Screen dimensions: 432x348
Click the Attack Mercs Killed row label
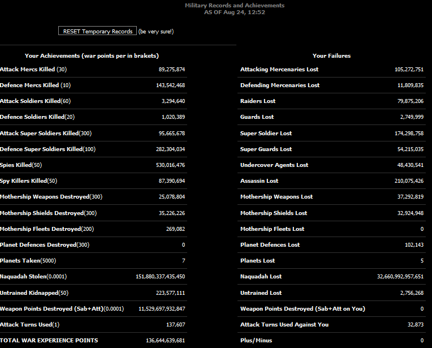33,70
